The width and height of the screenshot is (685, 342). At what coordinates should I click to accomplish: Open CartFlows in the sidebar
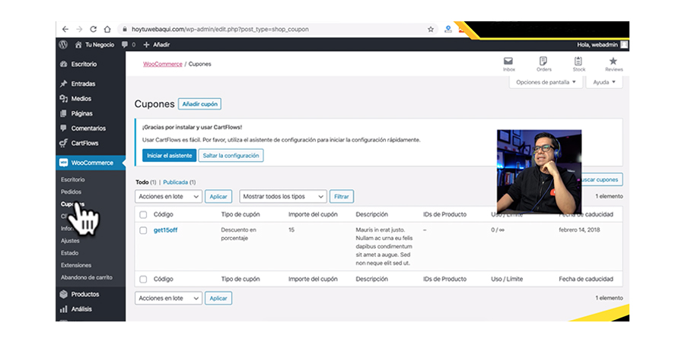[84, 143]
